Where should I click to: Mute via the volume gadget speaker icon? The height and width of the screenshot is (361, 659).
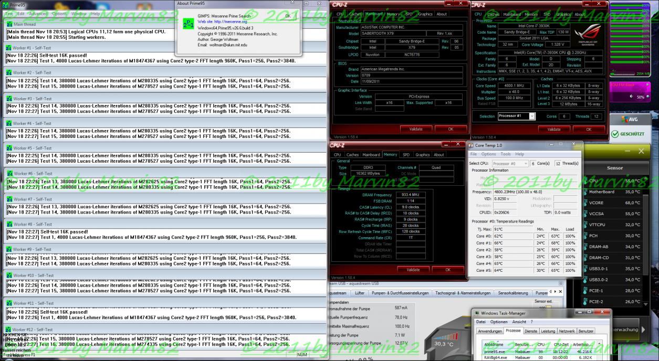[632, 97]
